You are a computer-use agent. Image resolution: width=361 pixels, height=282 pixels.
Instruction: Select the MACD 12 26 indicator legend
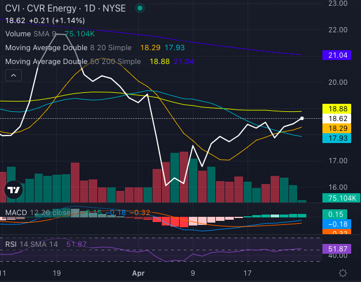(37, 213)
